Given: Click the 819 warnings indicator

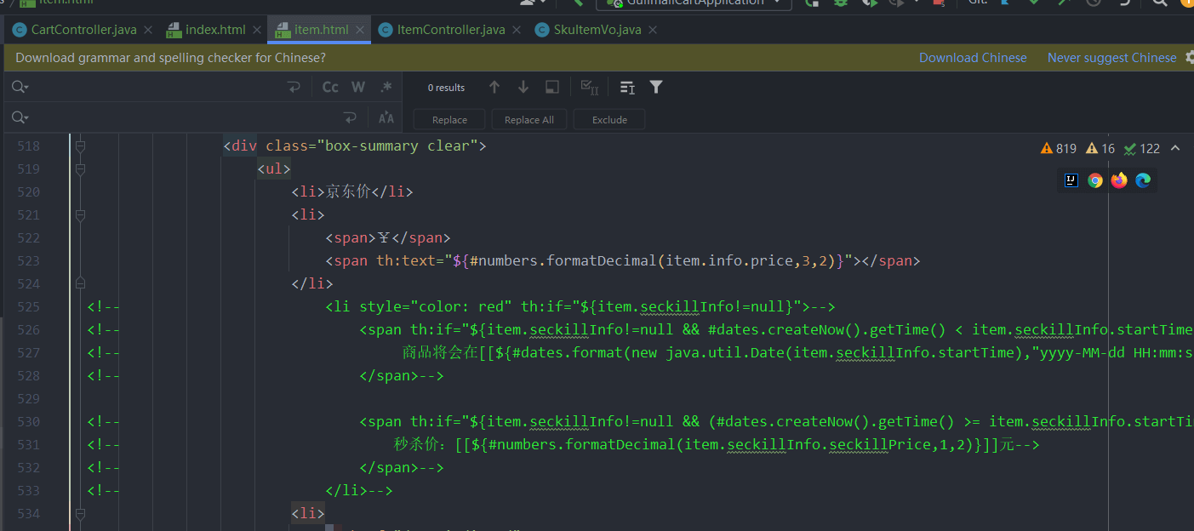Looking at the screenshot, I should (1059, 148).
